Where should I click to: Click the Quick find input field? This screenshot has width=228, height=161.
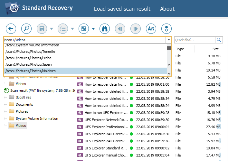tap(195, 40)
